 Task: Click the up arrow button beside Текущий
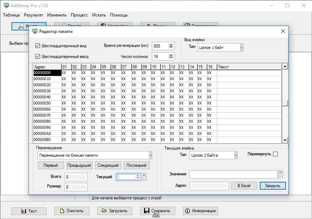[144, 176]
